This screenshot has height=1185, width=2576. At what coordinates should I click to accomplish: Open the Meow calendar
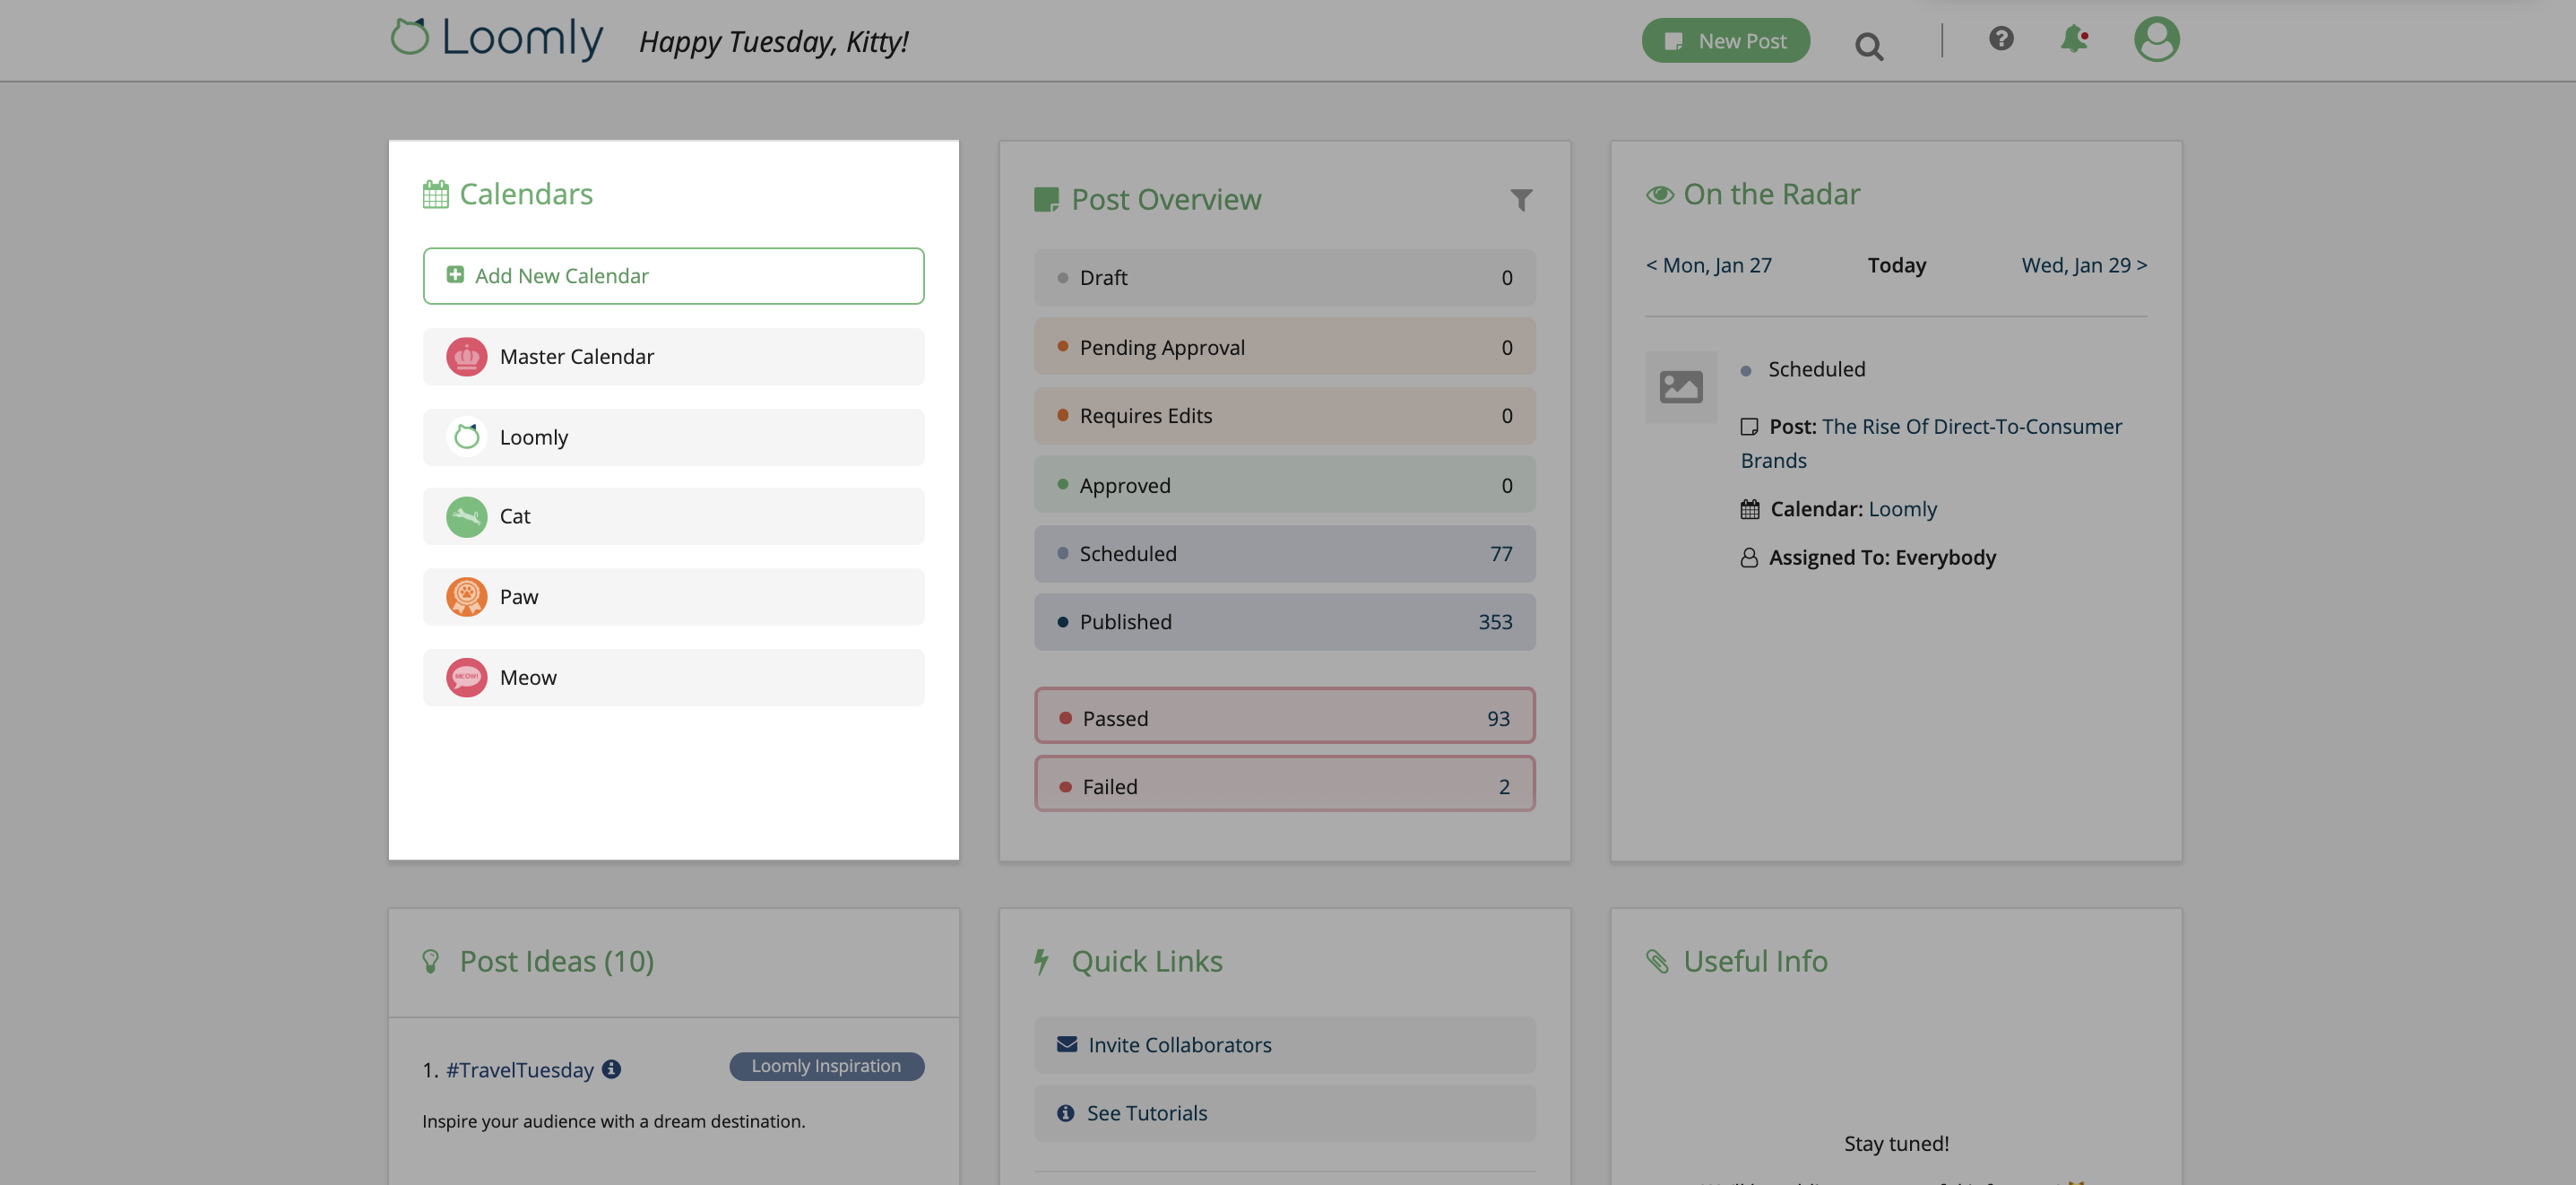pyautogui.click(x=673, y=677)
